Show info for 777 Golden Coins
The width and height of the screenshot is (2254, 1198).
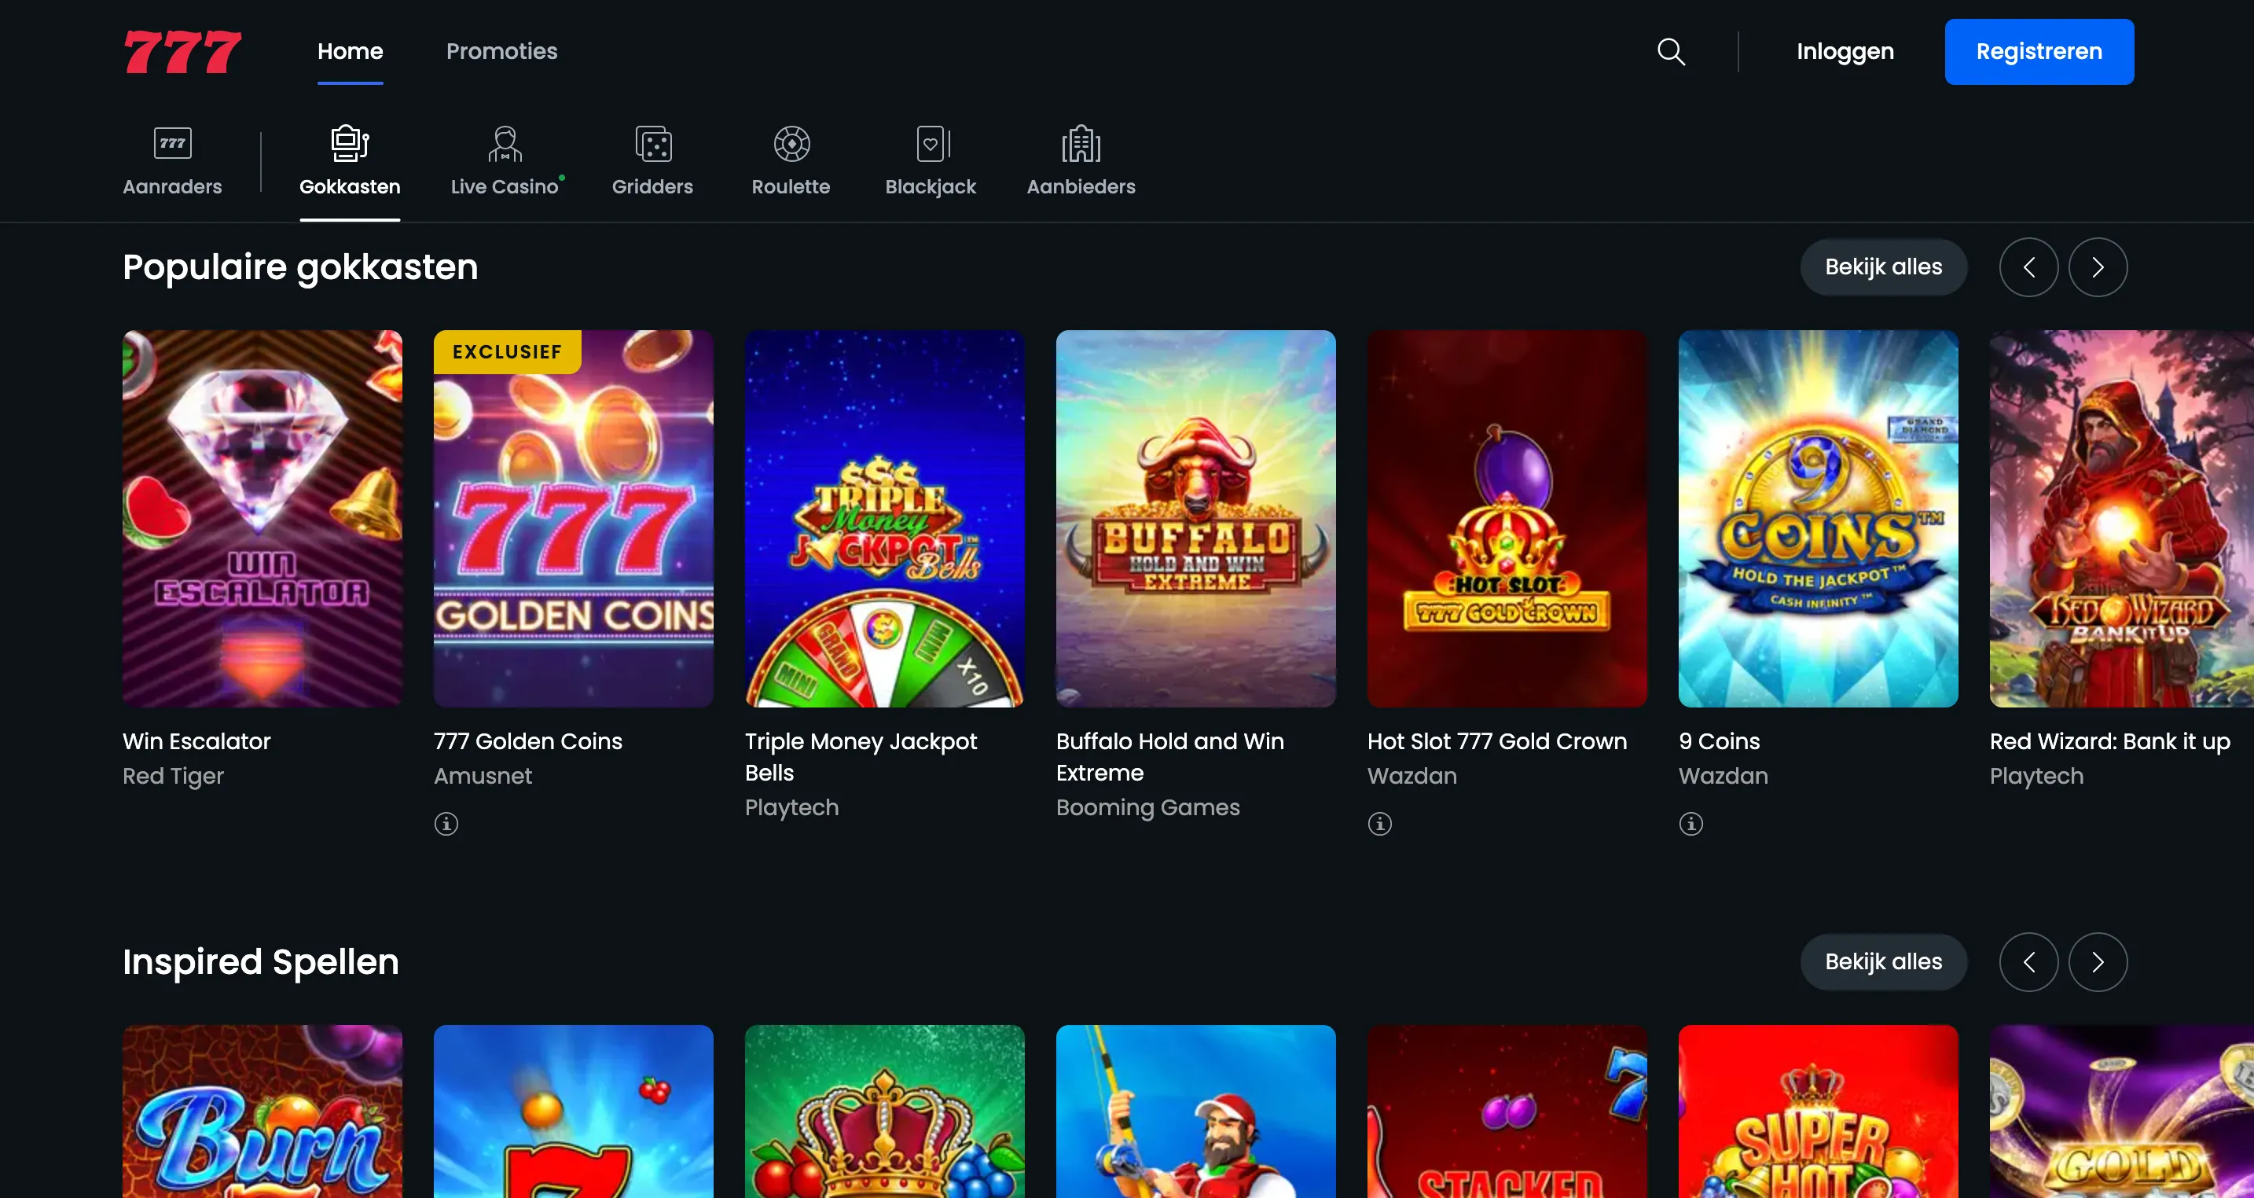446,824
